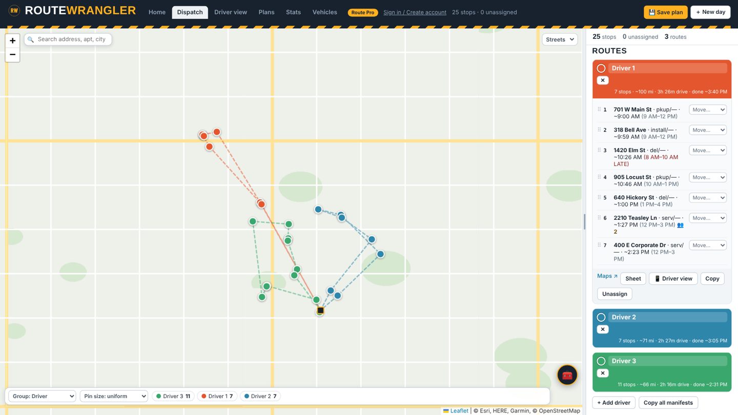Start a New day
Image resolution: width=738 pixels, height=415 pixels.
coord(710,12)
